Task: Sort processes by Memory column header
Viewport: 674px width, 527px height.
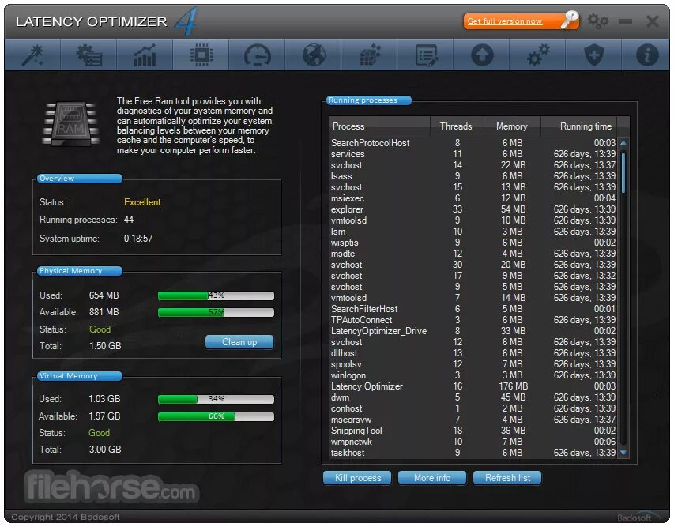Action: coord(511,126)
